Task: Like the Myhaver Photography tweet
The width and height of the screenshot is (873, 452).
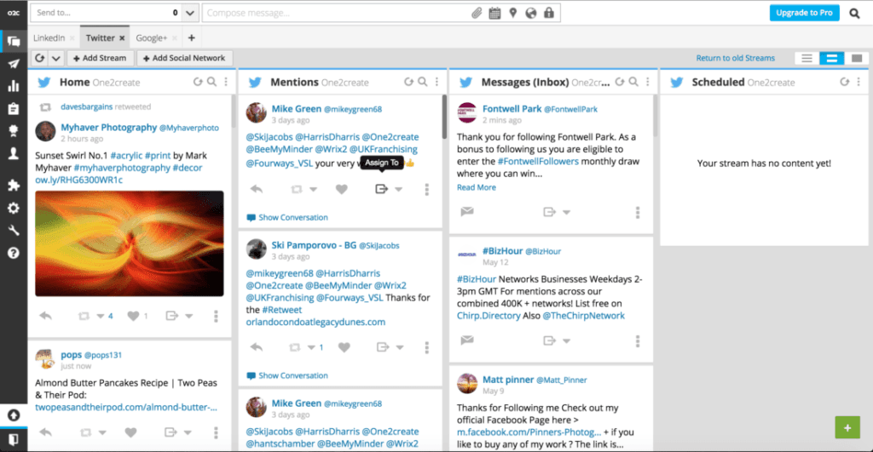Action: tap(133, 316)
